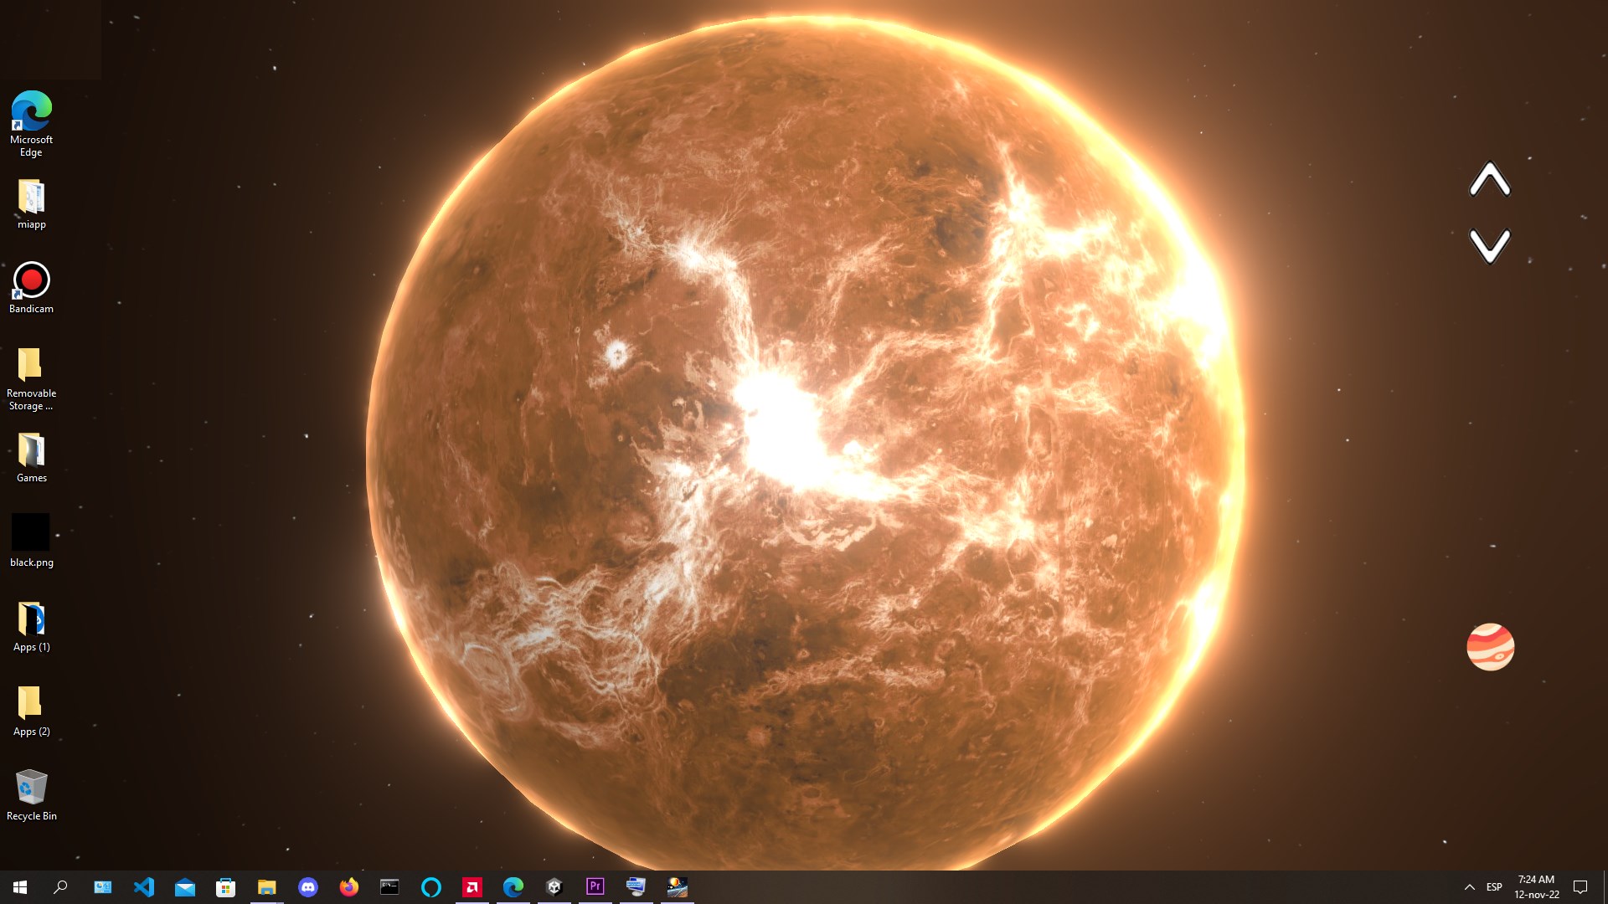Select the small Jupiter planet icon
Screen dimensions: 1608x904
[1492, 646]
